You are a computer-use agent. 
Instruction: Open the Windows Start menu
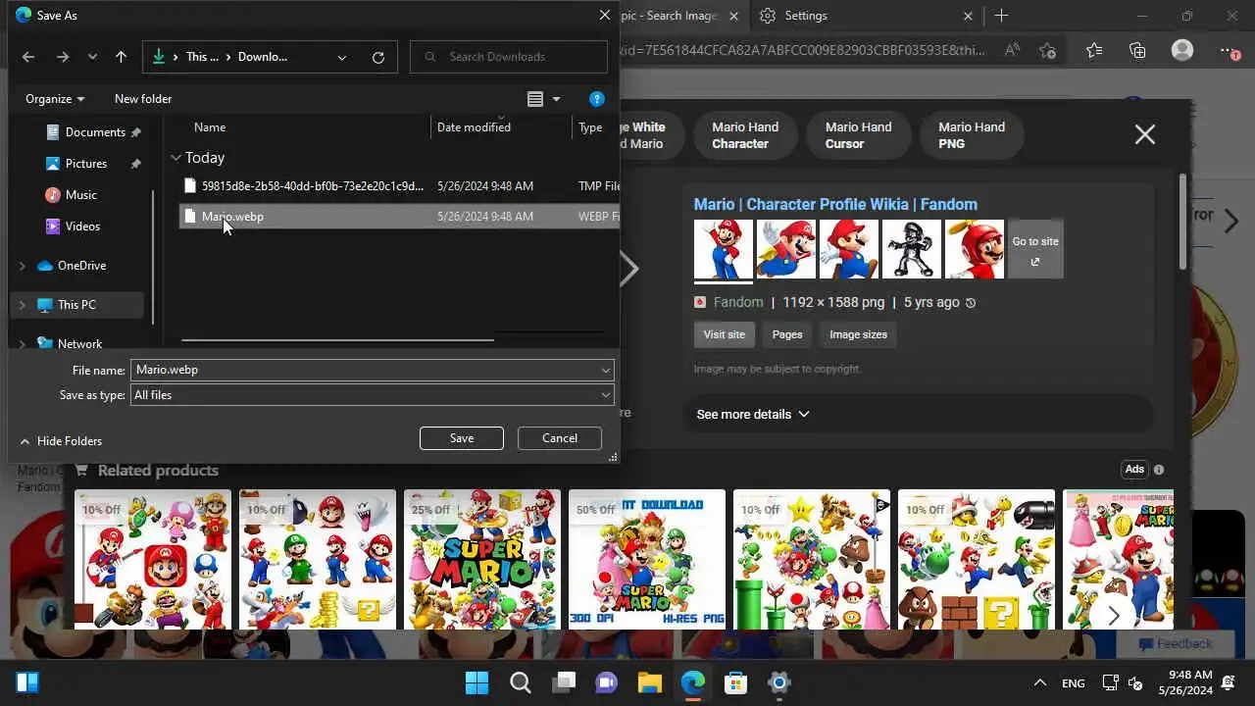point(477,682)
